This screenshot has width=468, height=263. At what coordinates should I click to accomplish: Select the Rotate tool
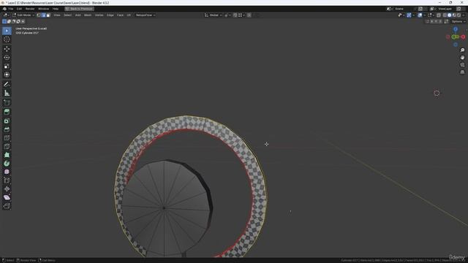[7, 57]
